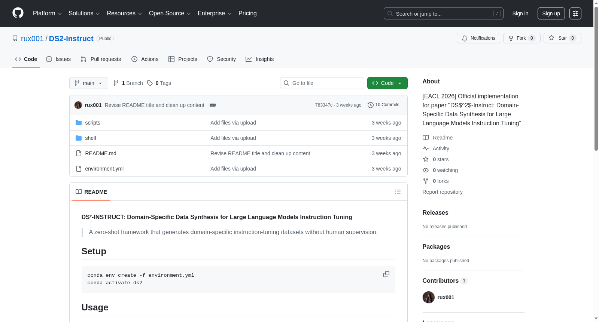Open commit hash 783347c

(324, 105)
